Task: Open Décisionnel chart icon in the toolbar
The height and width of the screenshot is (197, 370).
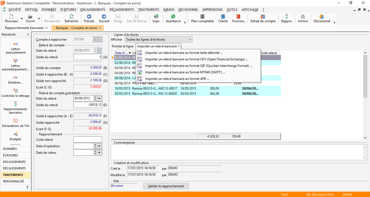Action: (x=322, y=17)
